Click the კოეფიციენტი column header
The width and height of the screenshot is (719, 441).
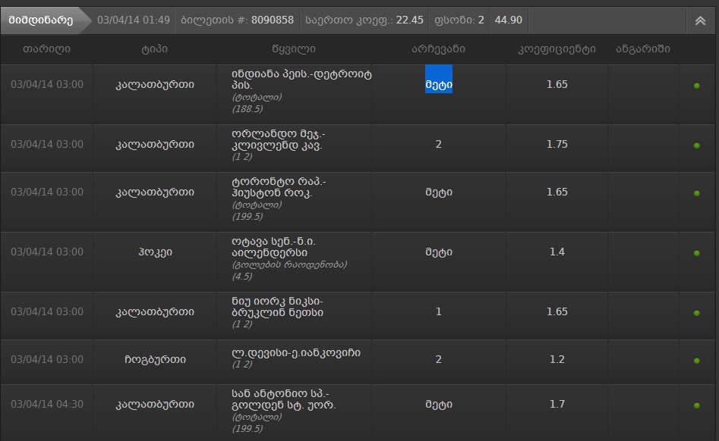(x=557, y=49)
